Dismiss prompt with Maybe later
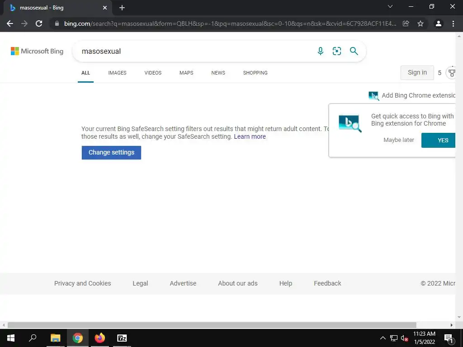463x347 pixels. point(399,140)
